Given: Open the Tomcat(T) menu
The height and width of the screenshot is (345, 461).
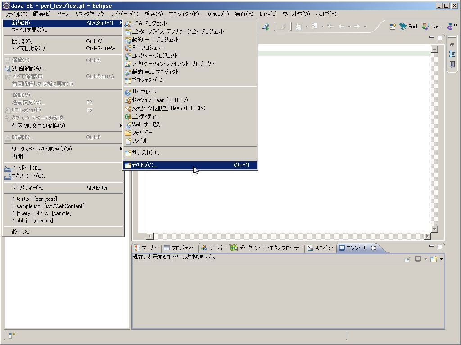Looking at the screenshot, I should pos(217,14).
